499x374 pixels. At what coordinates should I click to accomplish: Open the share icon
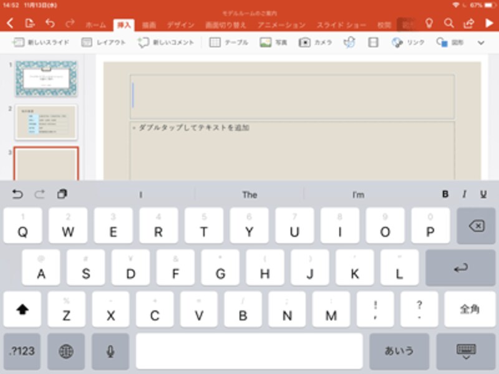pyautogui.click(x=469, y=23)
